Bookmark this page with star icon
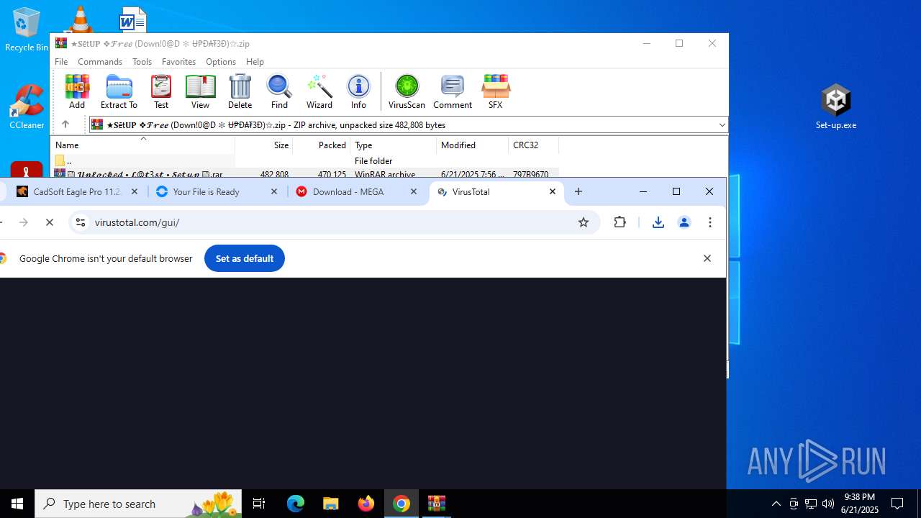 [x=584, y=222]
